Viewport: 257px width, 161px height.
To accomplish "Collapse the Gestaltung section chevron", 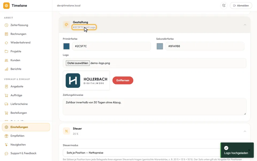I will (245, 25).
